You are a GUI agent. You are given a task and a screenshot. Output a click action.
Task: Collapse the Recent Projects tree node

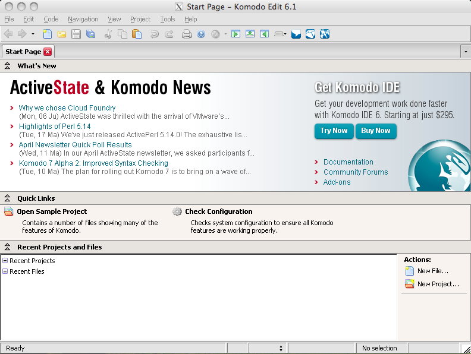coord(5,260)
